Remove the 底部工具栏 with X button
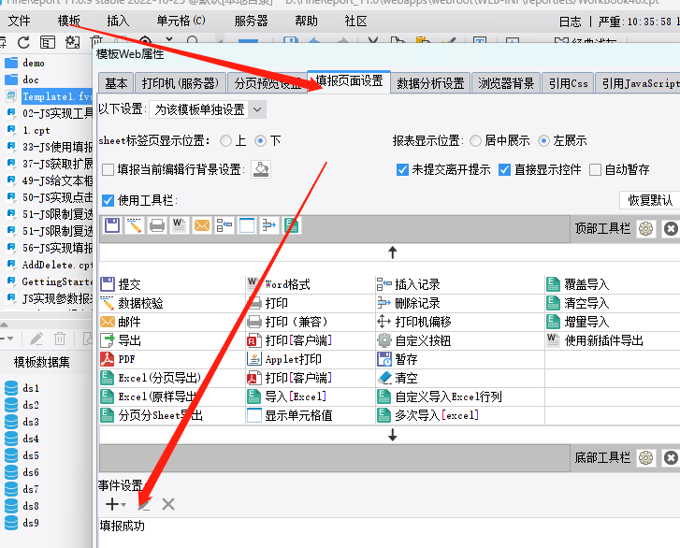 pyautogui.click(x=671, y=457)
